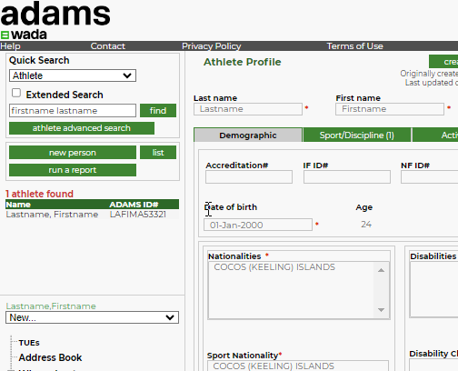
Task: Click the new person button
Action: click(73, 153)
